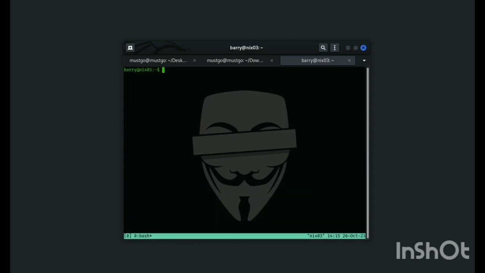
Task: Maximize the terminal window
Action: pos(355,48)
